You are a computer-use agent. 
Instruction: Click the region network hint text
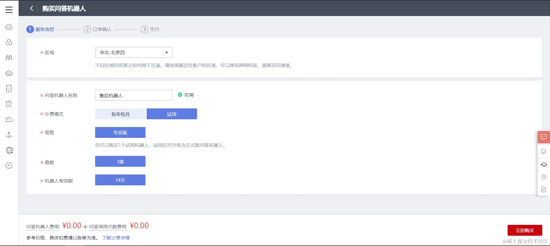coord(195,65)
